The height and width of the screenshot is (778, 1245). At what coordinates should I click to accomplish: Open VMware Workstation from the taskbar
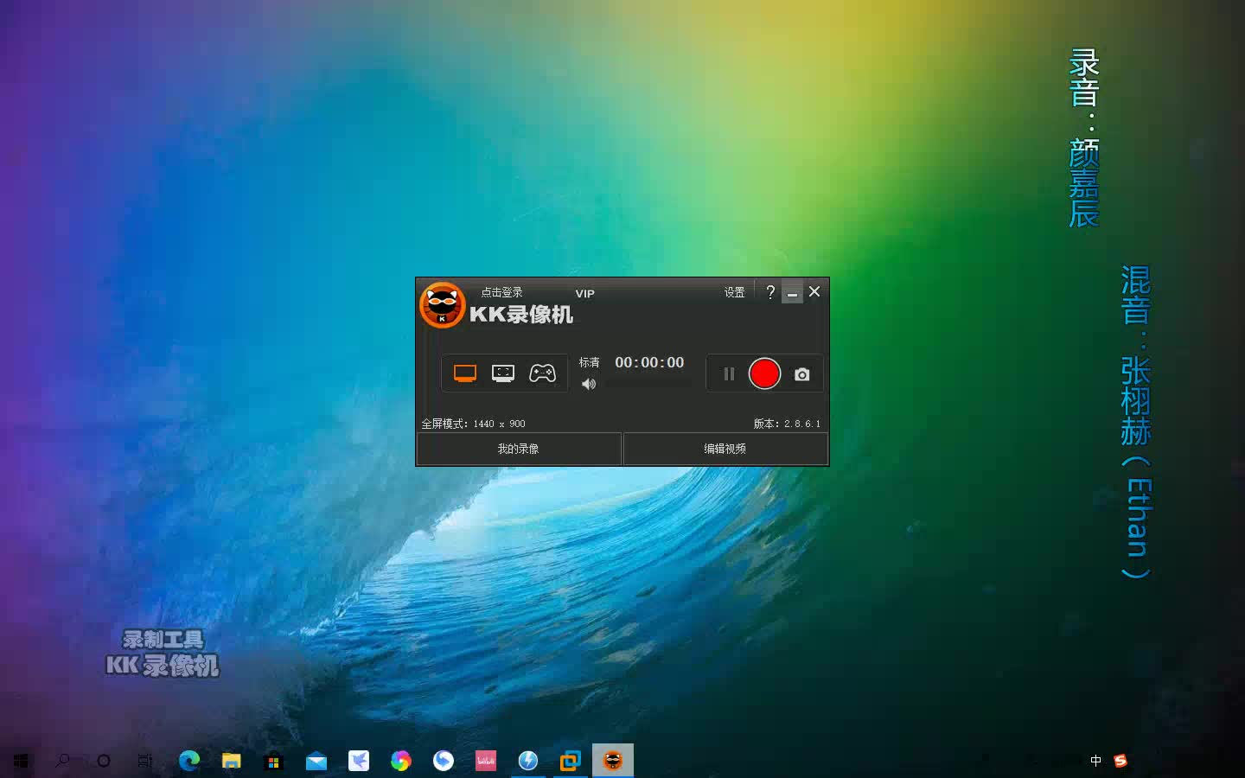pos(569,761)
